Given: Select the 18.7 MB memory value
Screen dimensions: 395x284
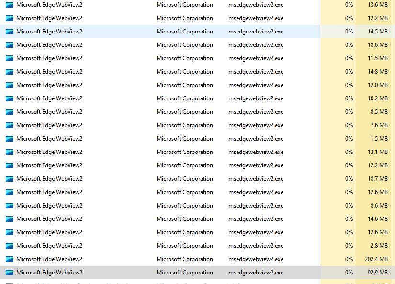Looking at the screenshot, I should pos(378,179).
